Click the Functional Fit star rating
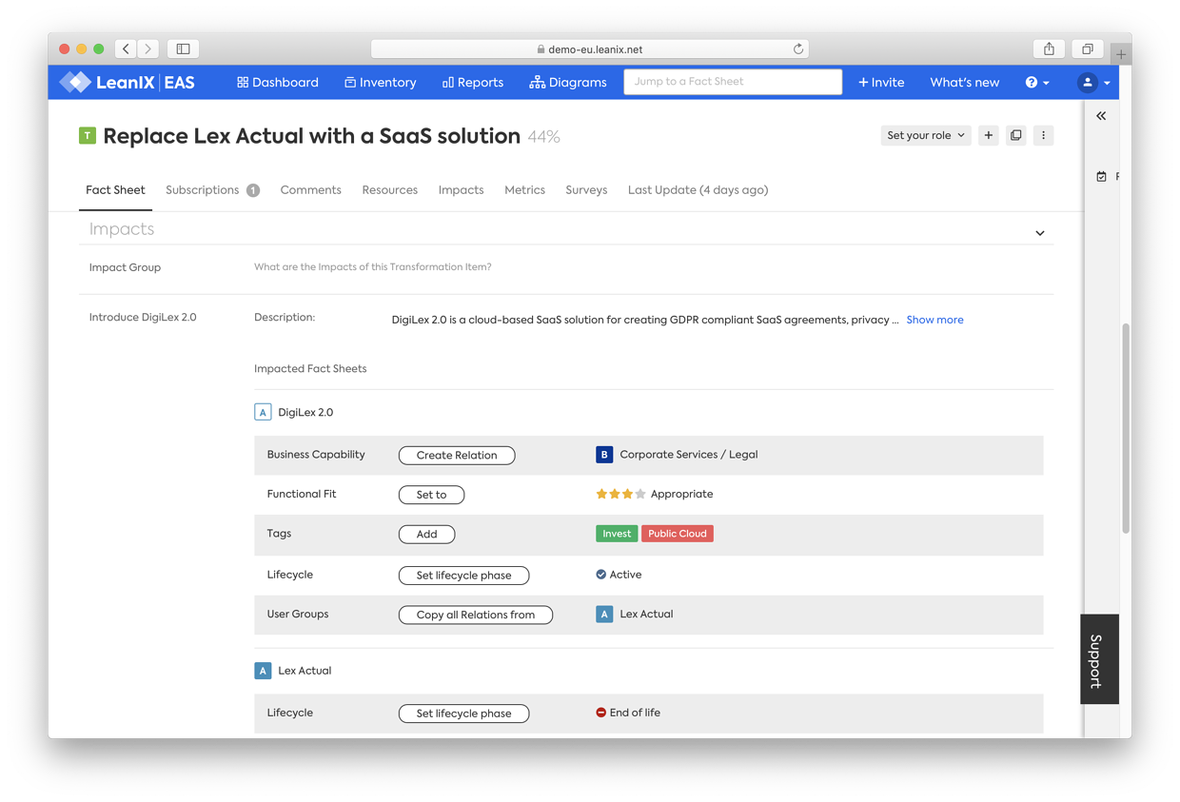The height and width of the screenshot is (802, 1180). tap(620, 495)
